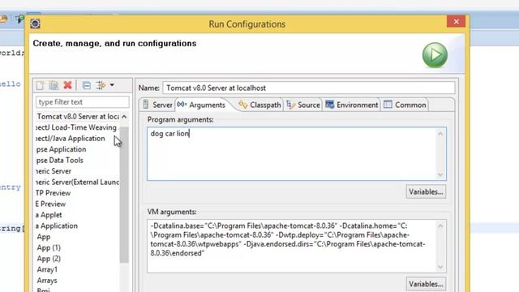Open the Source tab

click(x=302, y=105)
